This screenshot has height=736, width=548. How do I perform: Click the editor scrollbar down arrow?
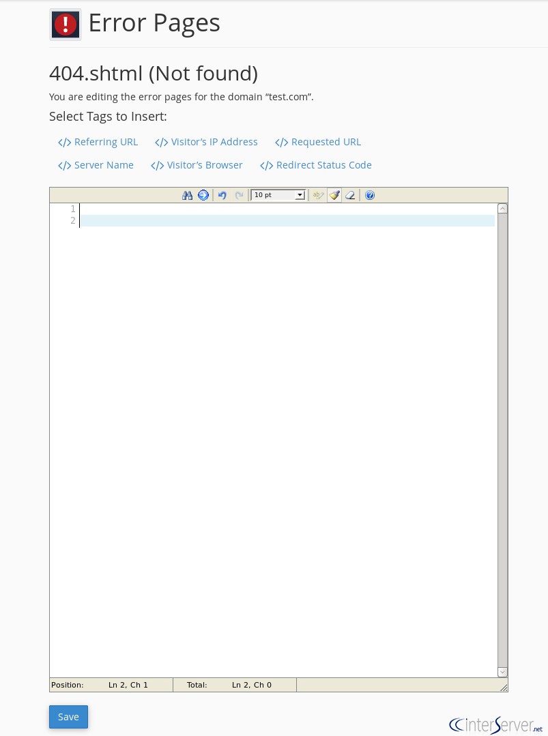click(502, 672)
